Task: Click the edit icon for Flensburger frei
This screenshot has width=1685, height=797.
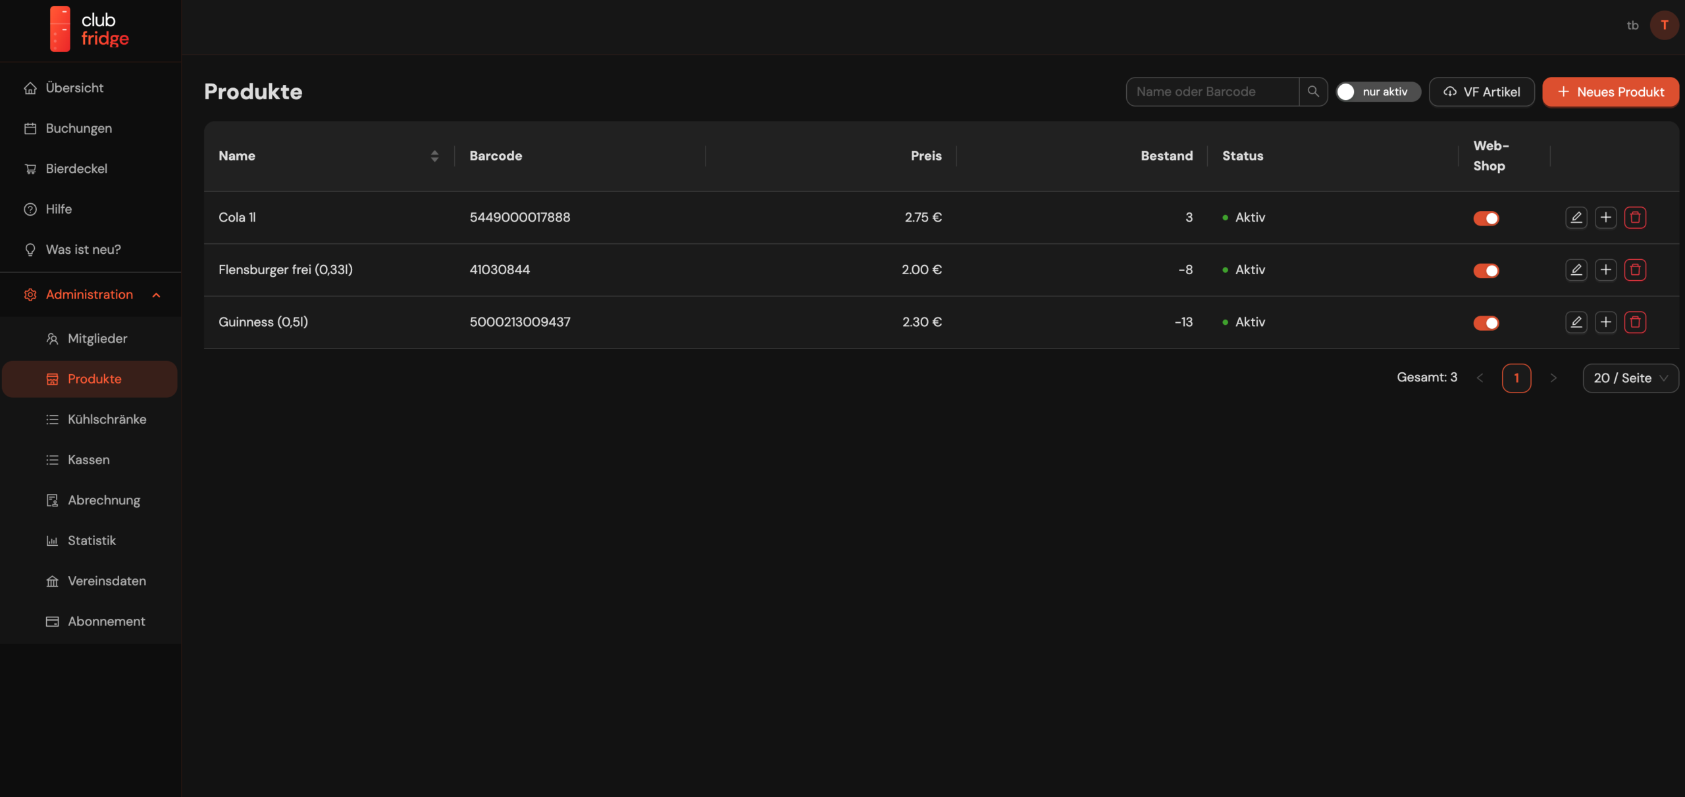Action: pos(1576,270)
